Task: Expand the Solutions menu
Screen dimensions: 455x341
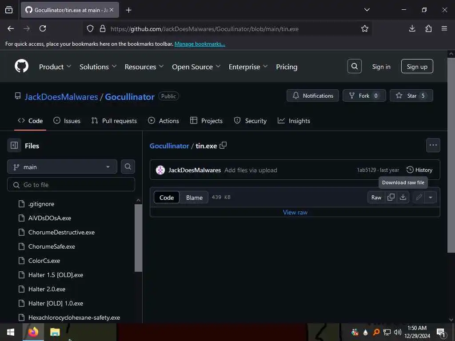Action: 98,67
